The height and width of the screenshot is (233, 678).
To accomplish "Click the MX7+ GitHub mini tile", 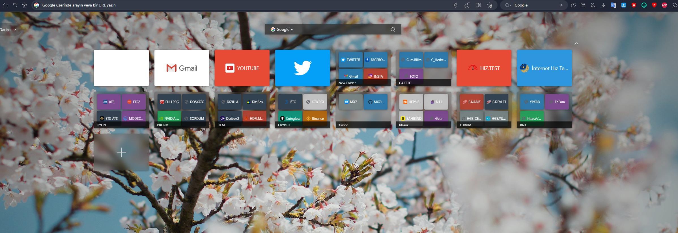I will 376,102.
